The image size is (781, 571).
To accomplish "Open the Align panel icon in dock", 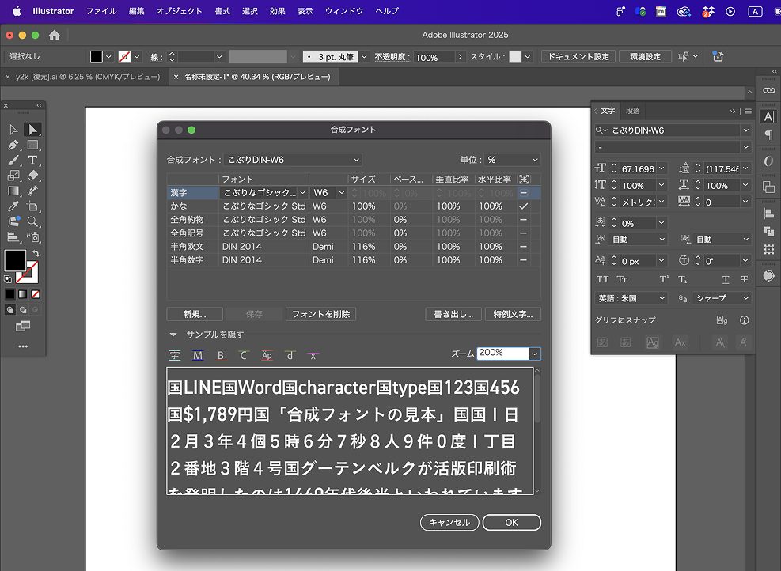I will point(769,214).
